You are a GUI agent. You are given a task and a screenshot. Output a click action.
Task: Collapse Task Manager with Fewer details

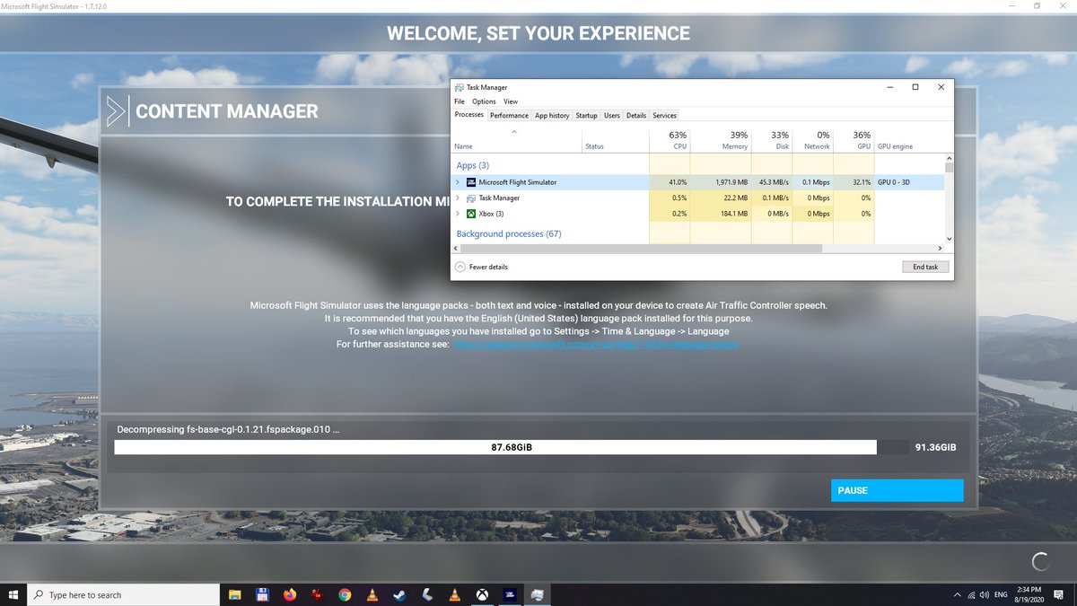(x=482, y=267)
